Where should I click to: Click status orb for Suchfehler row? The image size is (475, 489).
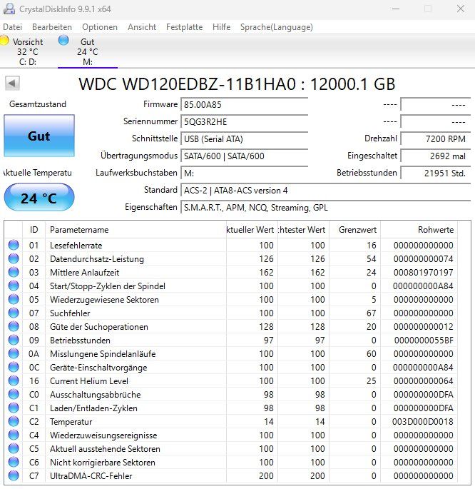tap(14, 313)
